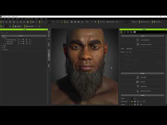Collapse the Modify section header above mesh tools

143,73
